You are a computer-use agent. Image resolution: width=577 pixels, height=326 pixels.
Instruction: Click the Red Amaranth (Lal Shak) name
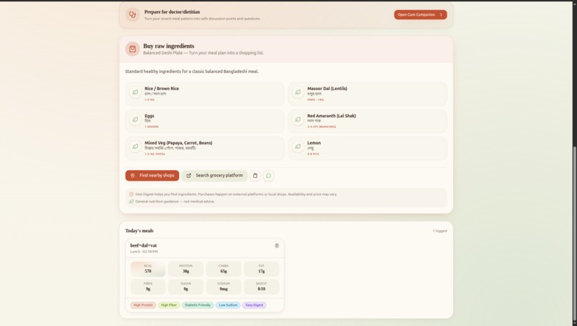tap(331, 116)
